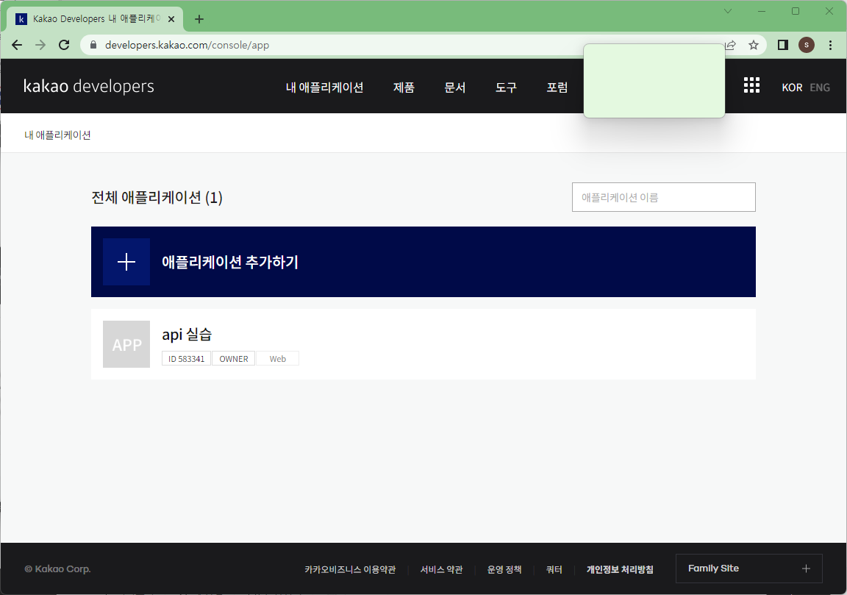Bookmark this page with the star icon
This screenshot has height=595, width=847.
click(x=754, y=45)
